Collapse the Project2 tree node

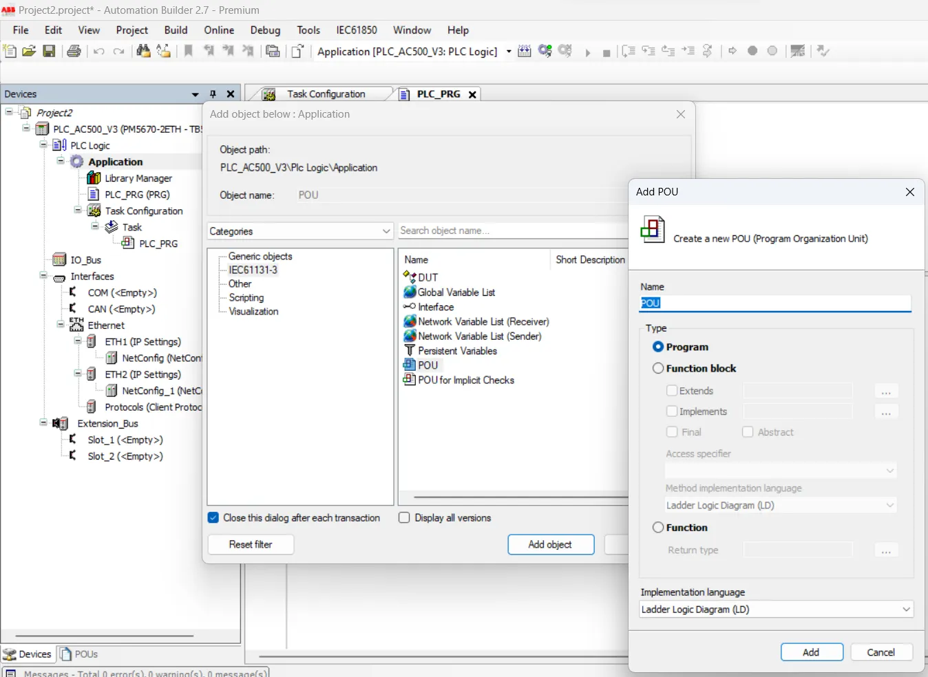click(10, 112)
